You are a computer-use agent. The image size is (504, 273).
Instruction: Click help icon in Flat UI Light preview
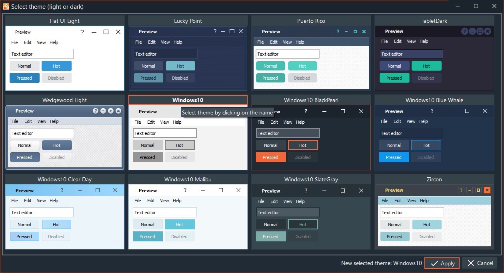pyautogui.click(x=82, y=32)
